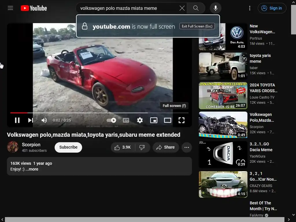Click the horizontal scrollbar at bottom
This screenshot has width=296, height=222.
[145, 220]
